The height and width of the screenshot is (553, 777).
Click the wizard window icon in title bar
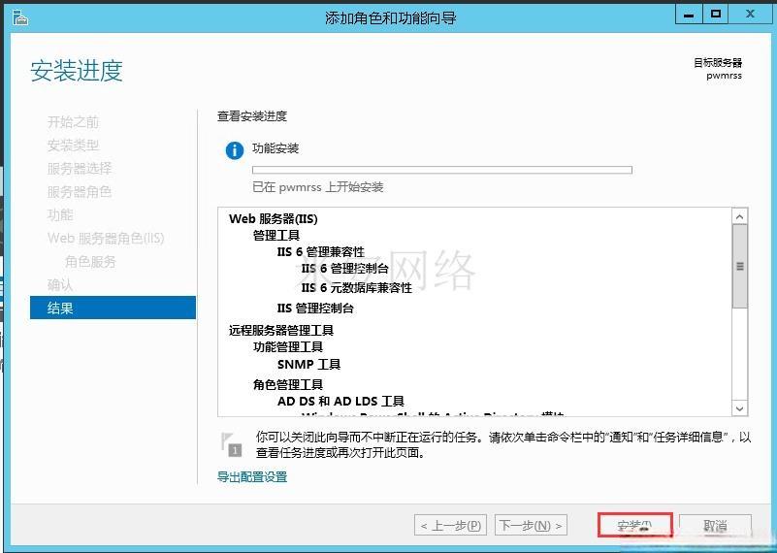click(x=20, y=17)
